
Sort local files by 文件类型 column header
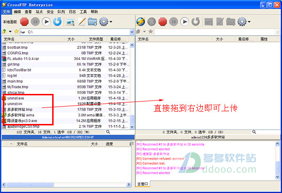point(96,39)
